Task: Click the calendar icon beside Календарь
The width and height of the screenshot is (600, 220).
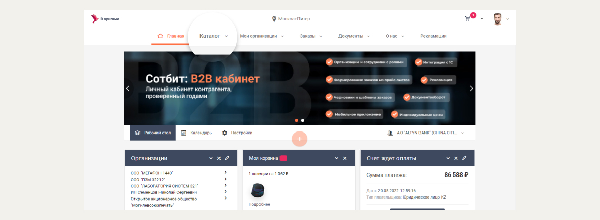Action: pyautogui.click(x=183, y=133)
